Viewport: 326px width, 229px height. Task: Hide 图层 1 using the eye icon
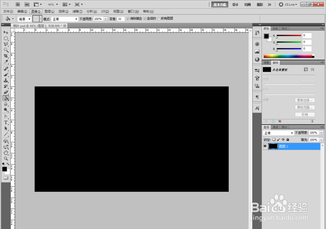coord(265,146)
